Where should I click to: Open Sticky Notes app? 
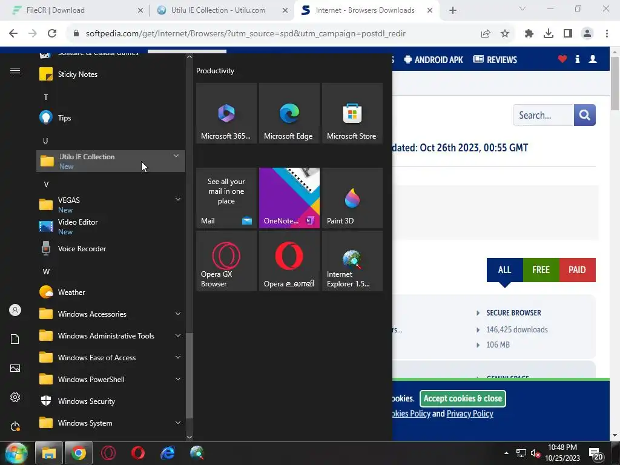(111, 74)
